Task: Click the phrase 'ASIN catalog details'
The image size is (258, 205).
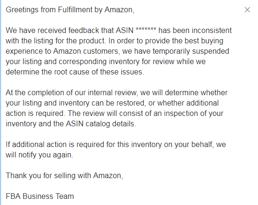Action: click(x=101, y=123)
